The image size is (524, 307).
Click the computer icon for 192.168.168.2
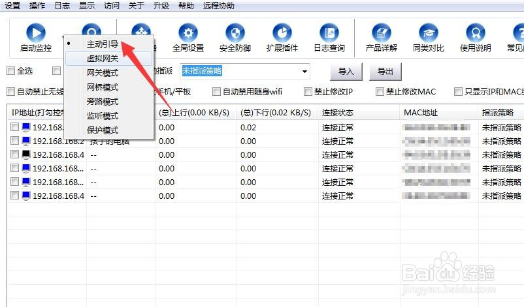pos(26,141)
